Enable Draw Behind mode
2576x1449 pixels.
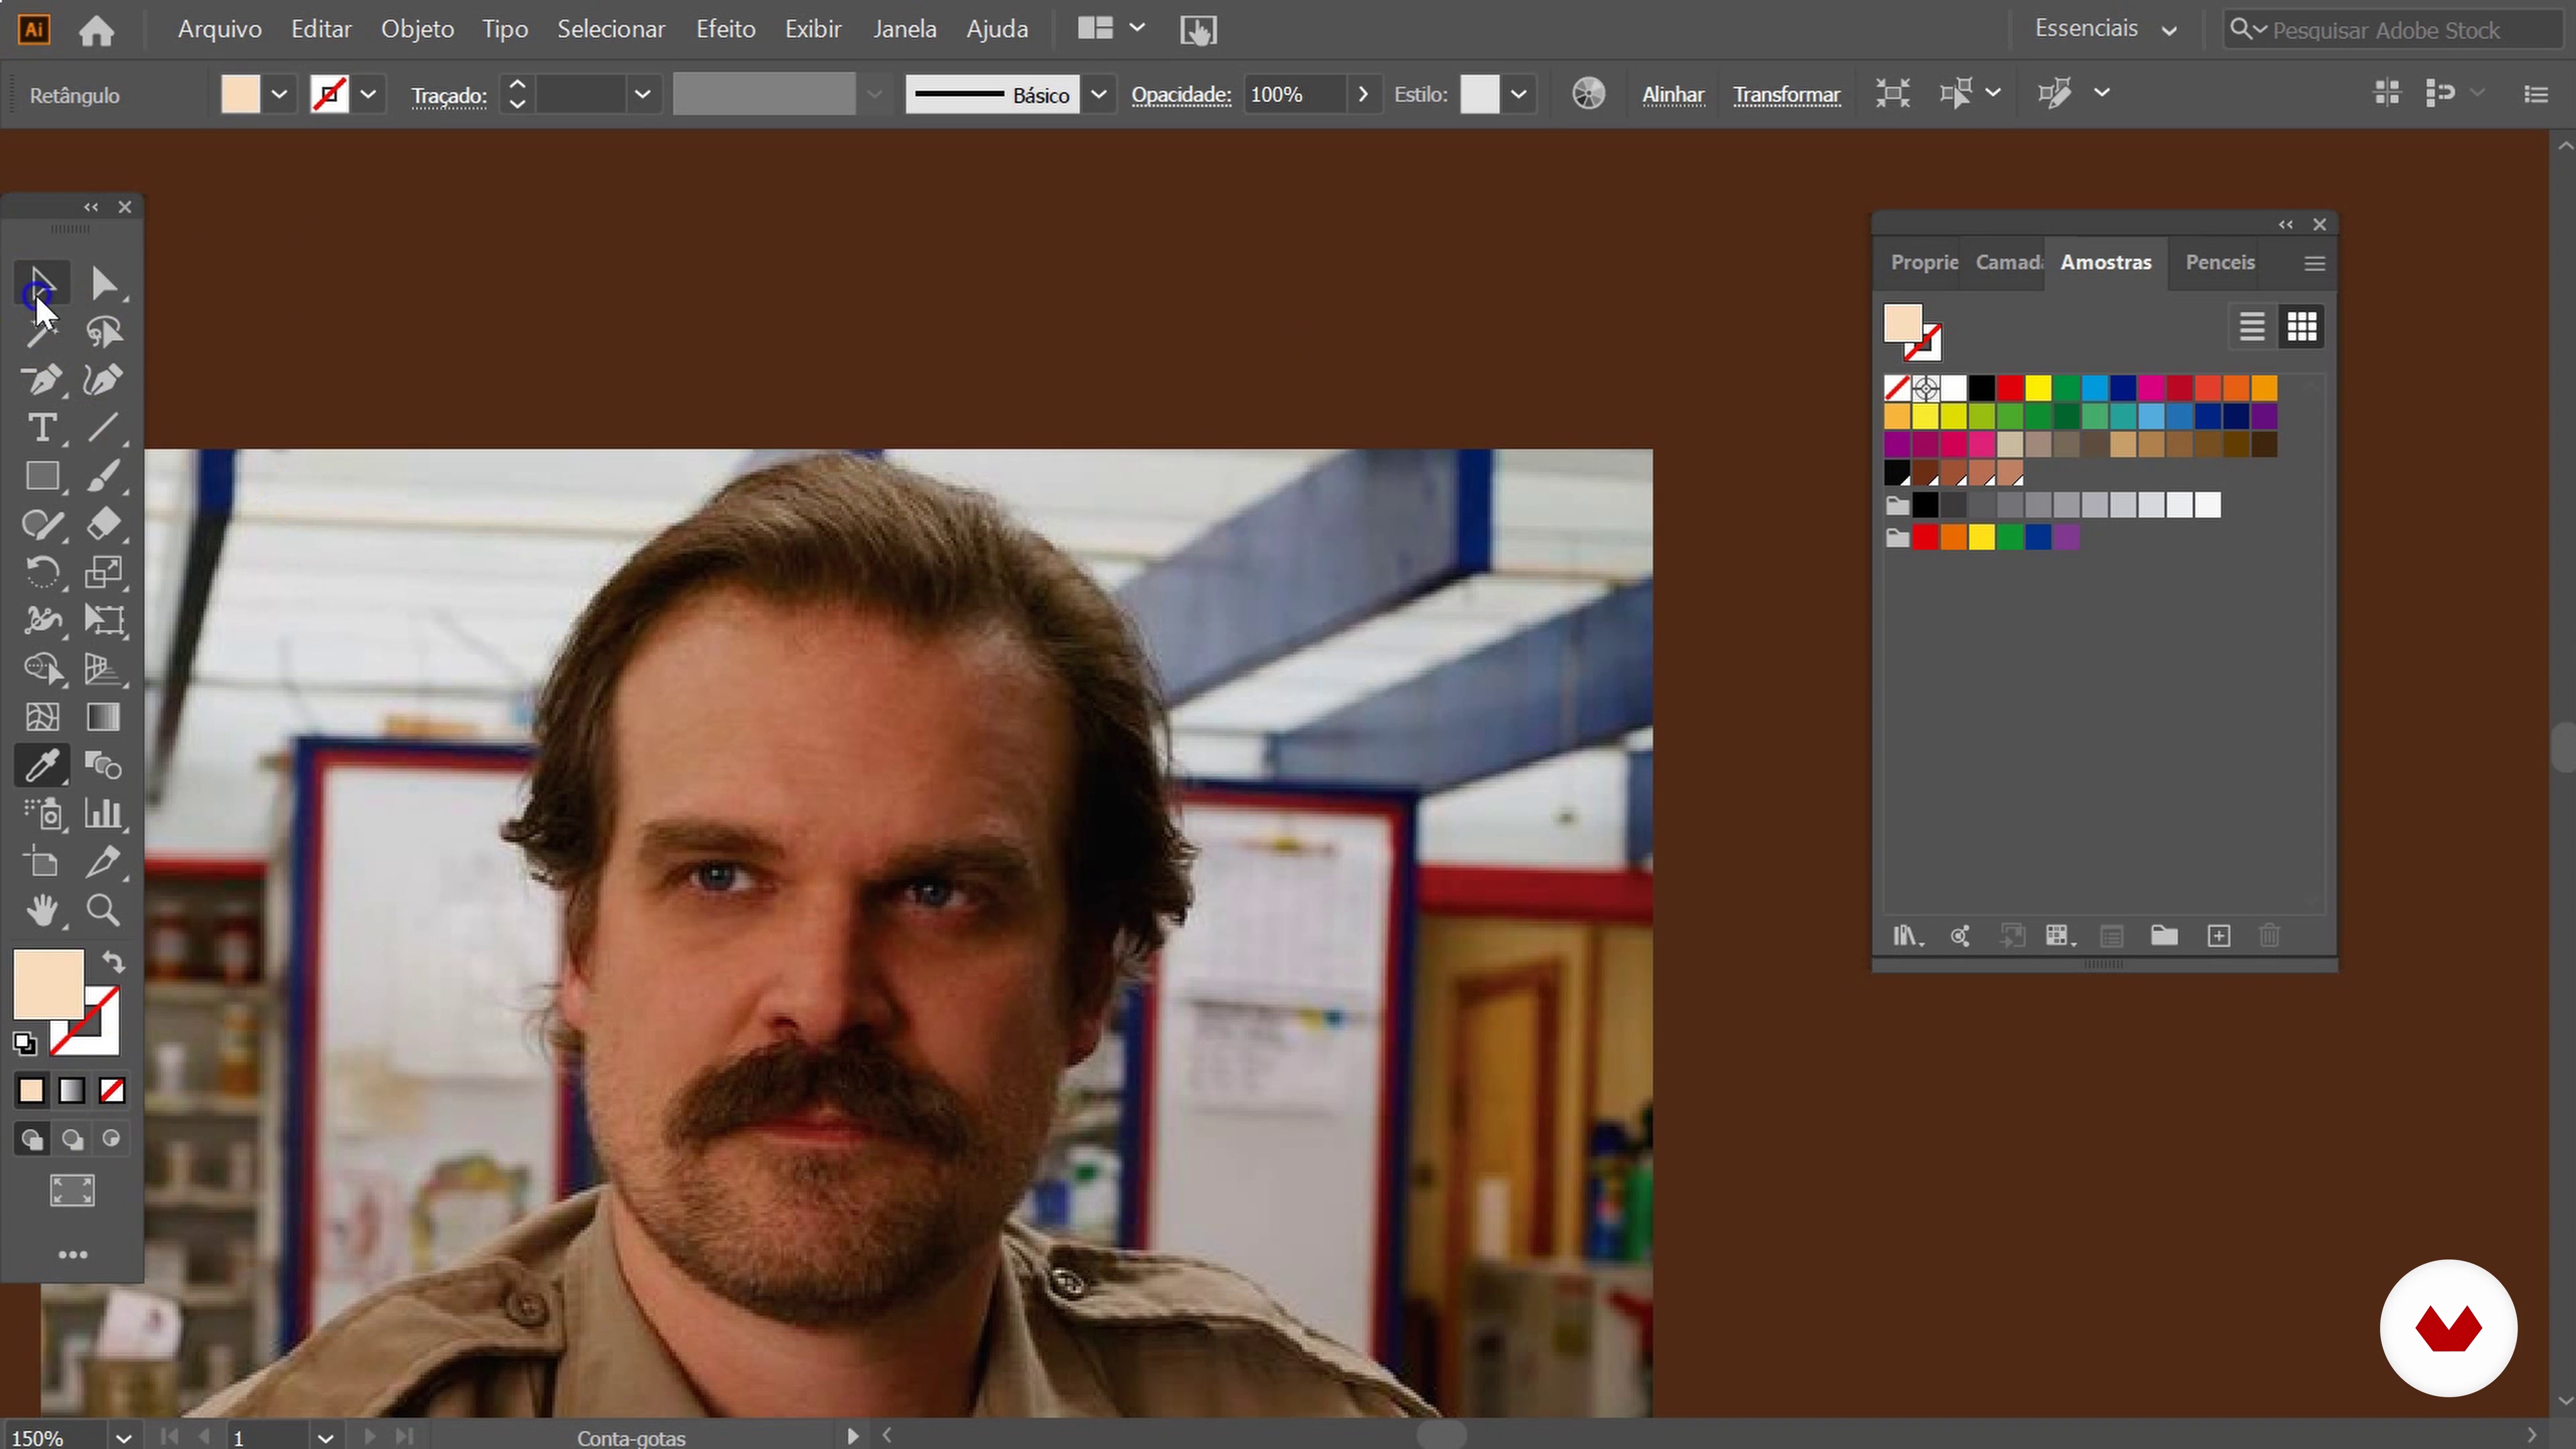72,1140
